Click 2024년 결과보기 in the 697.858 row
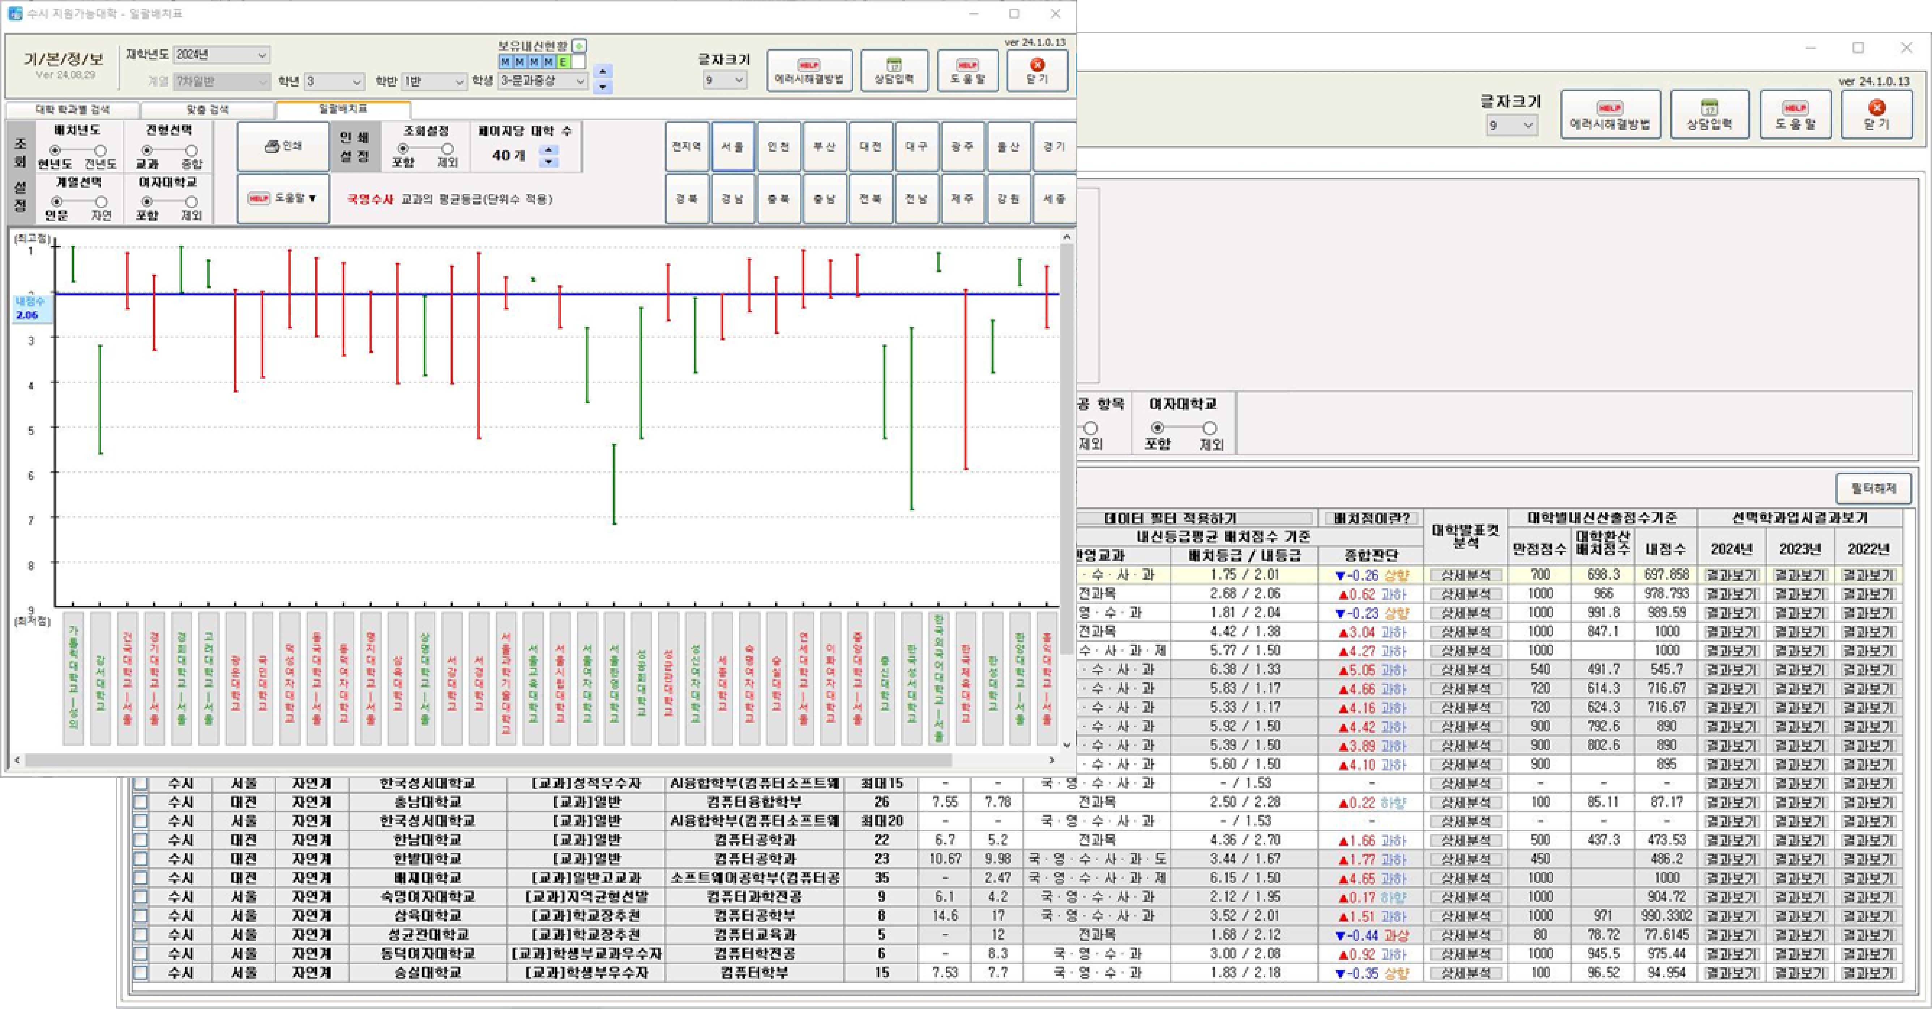The width and height of the screenshot is (1932, 1009). pos(1731,575)
